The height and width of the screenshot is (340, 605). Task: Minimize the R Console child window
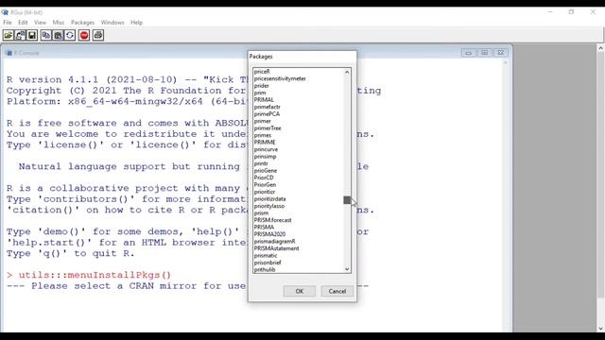coord(469,53)
